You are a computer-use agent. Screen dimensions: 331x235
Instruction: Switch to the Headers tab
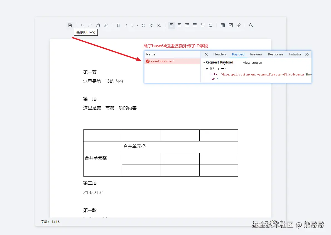coord(220,54)
